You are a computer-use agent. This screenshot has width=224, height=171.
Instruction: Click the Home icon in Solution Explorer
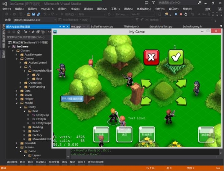[x=18, y=32]
